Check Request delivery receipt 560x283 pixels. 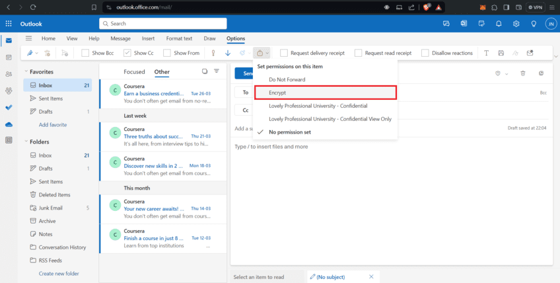point(284,53)
